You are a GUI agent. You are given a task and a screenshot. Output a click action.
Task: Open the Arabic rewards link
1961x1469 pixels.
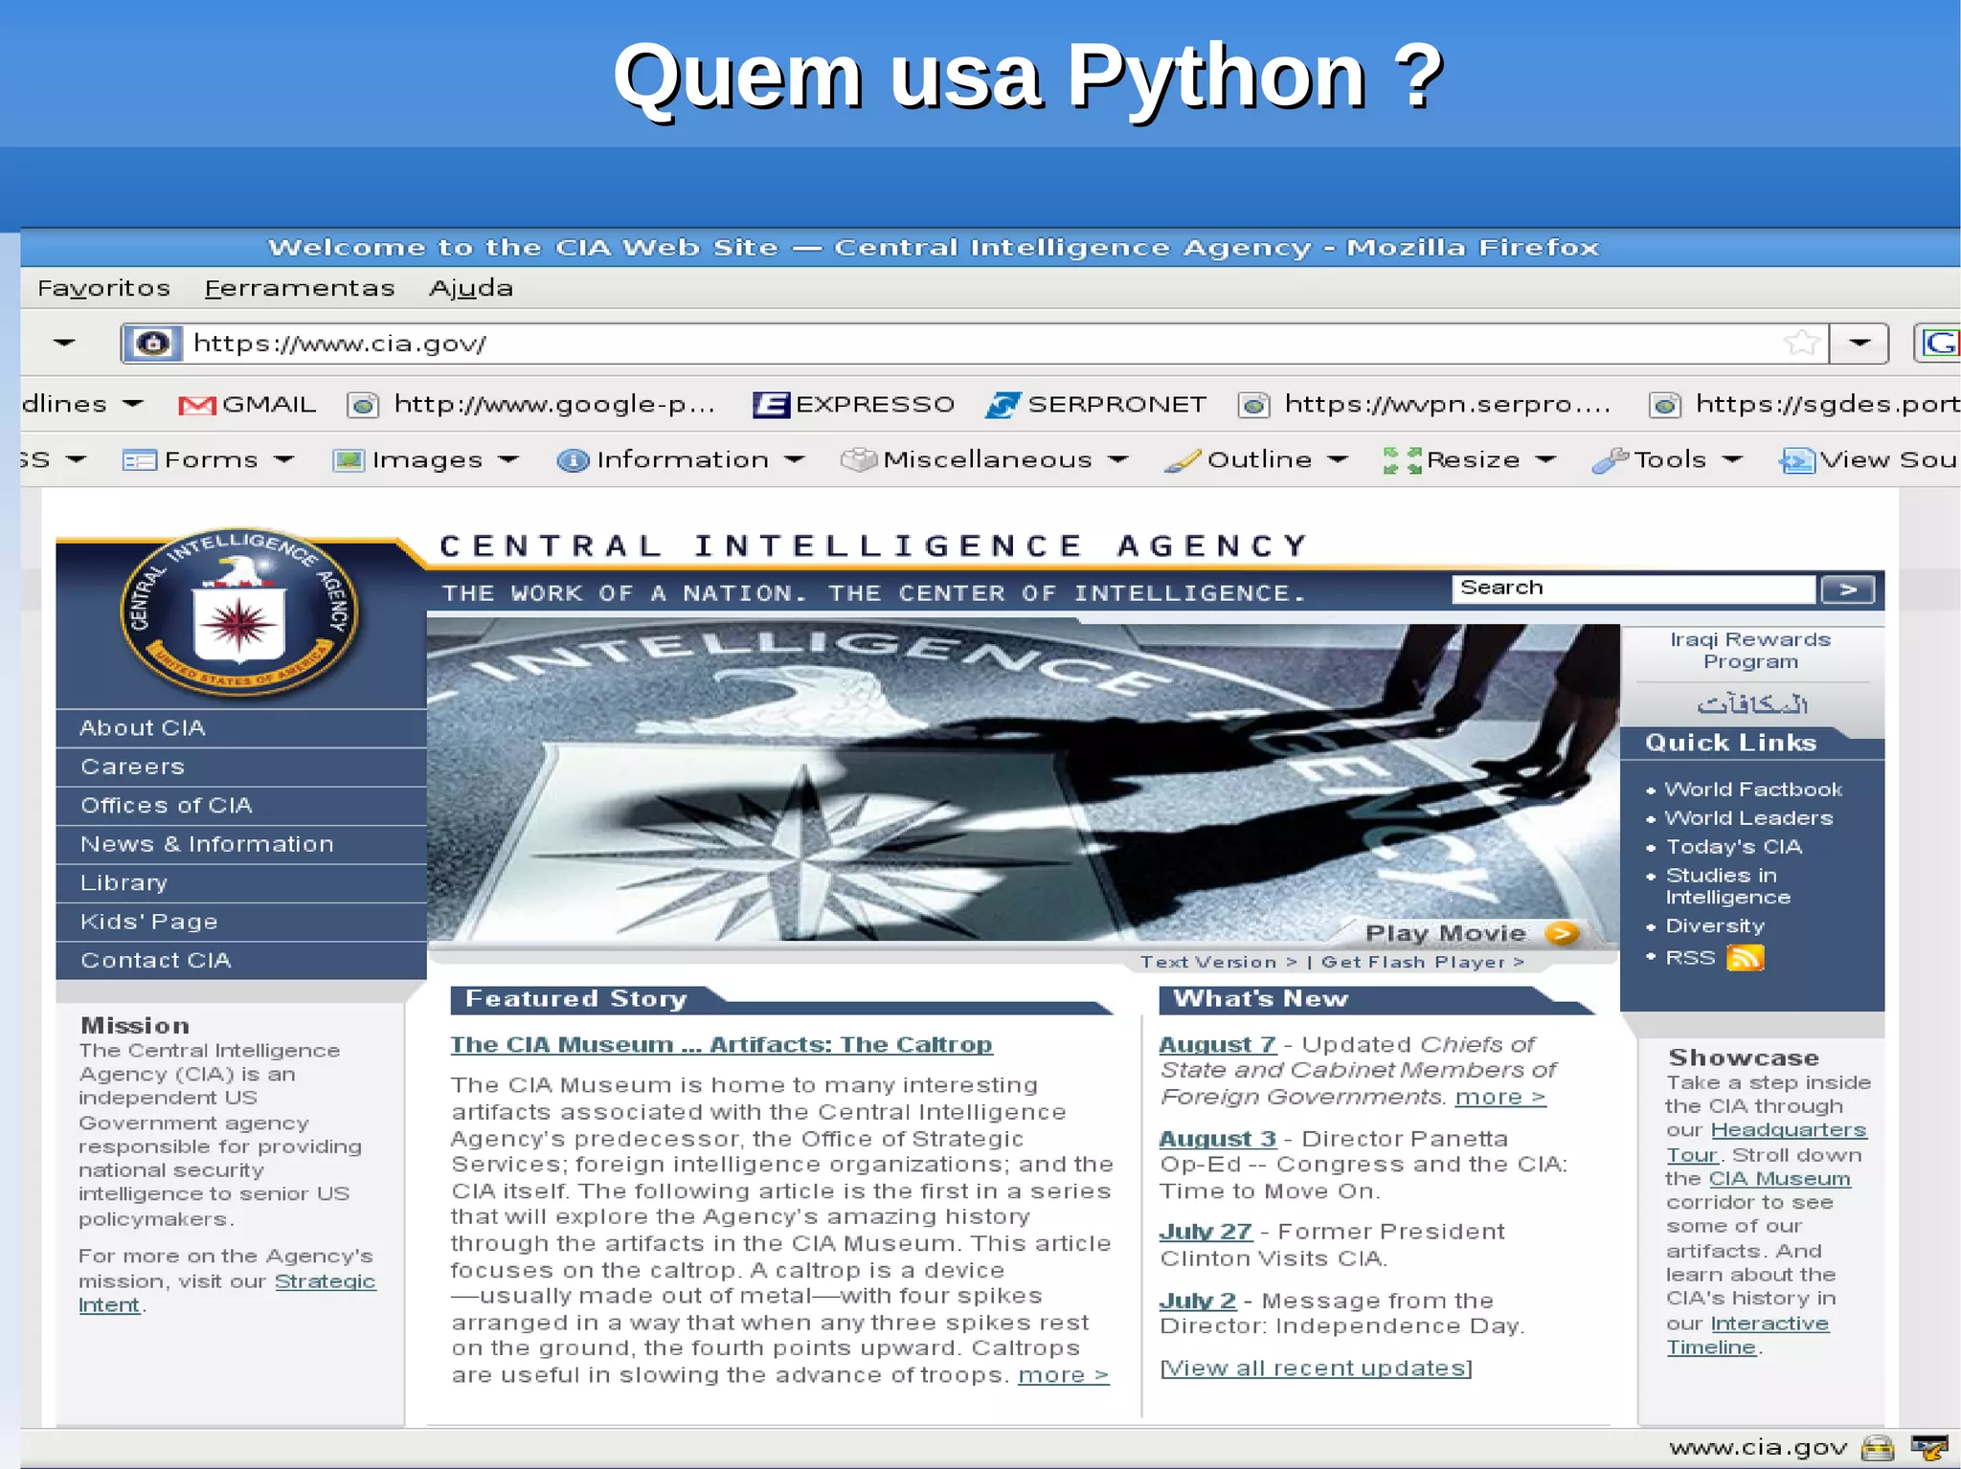click(x=1752, y=704)
